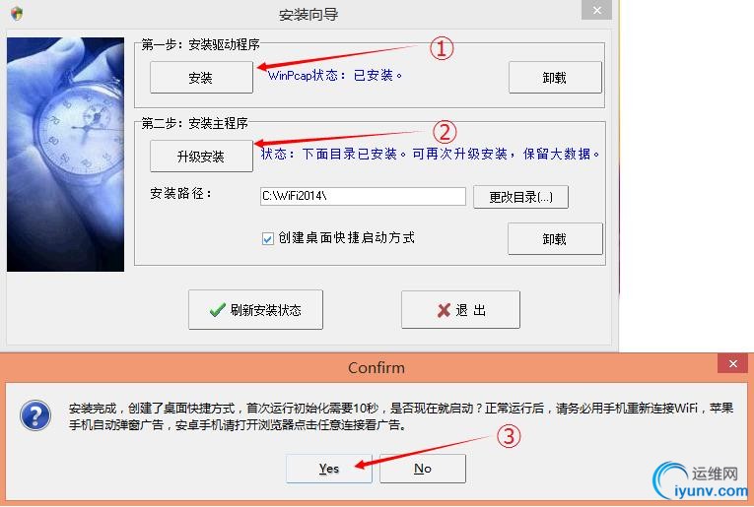Click the stopwatch image in wizard
Screen dimensions: 754x507
click(x=65, y=155)
